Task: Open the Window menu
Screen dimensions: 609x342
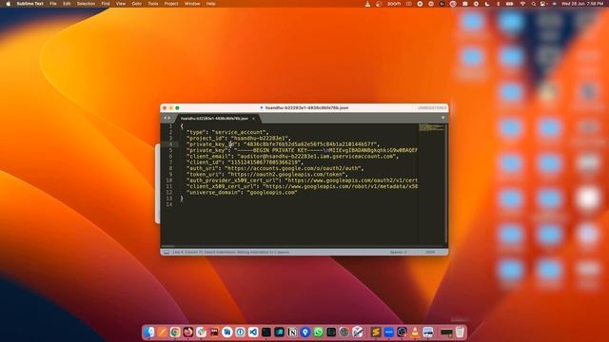Action: coord(192,4)
